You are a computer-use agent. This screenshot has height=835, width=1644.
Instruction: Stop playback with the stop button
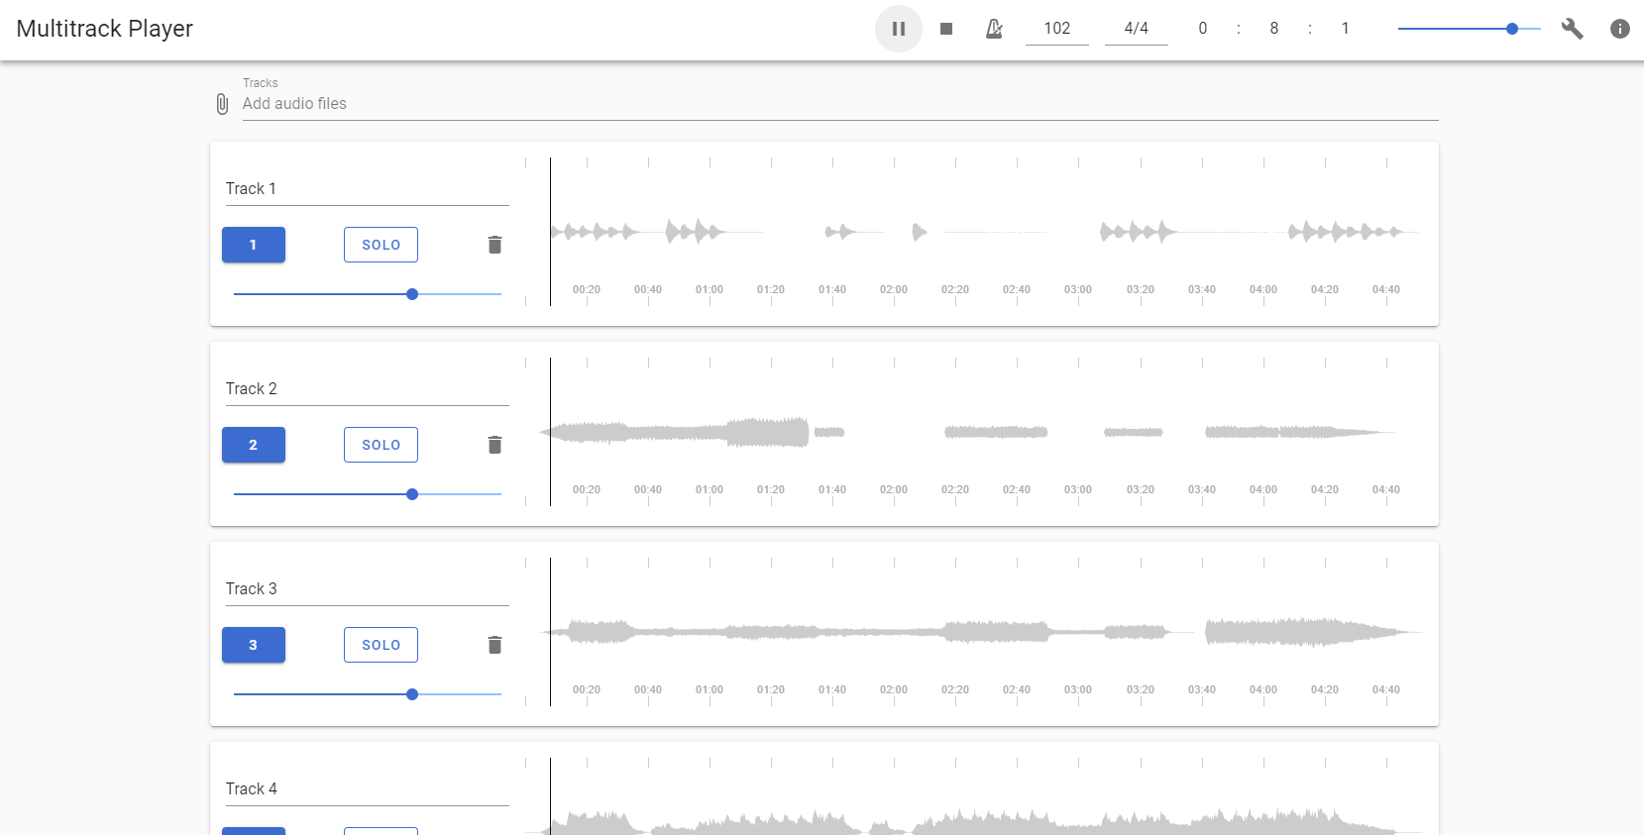[x=946, y=29]
